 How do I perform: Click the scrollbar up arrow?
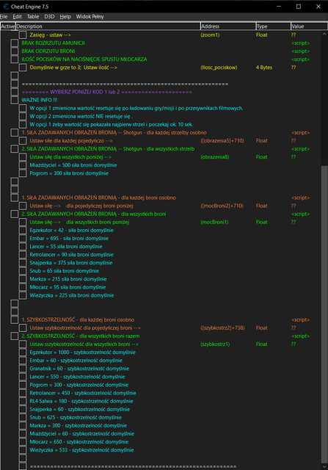[324, 35]
